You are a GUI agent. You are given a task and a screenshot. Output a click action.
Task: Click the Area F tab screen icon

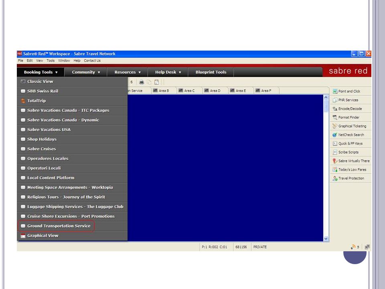258,90
